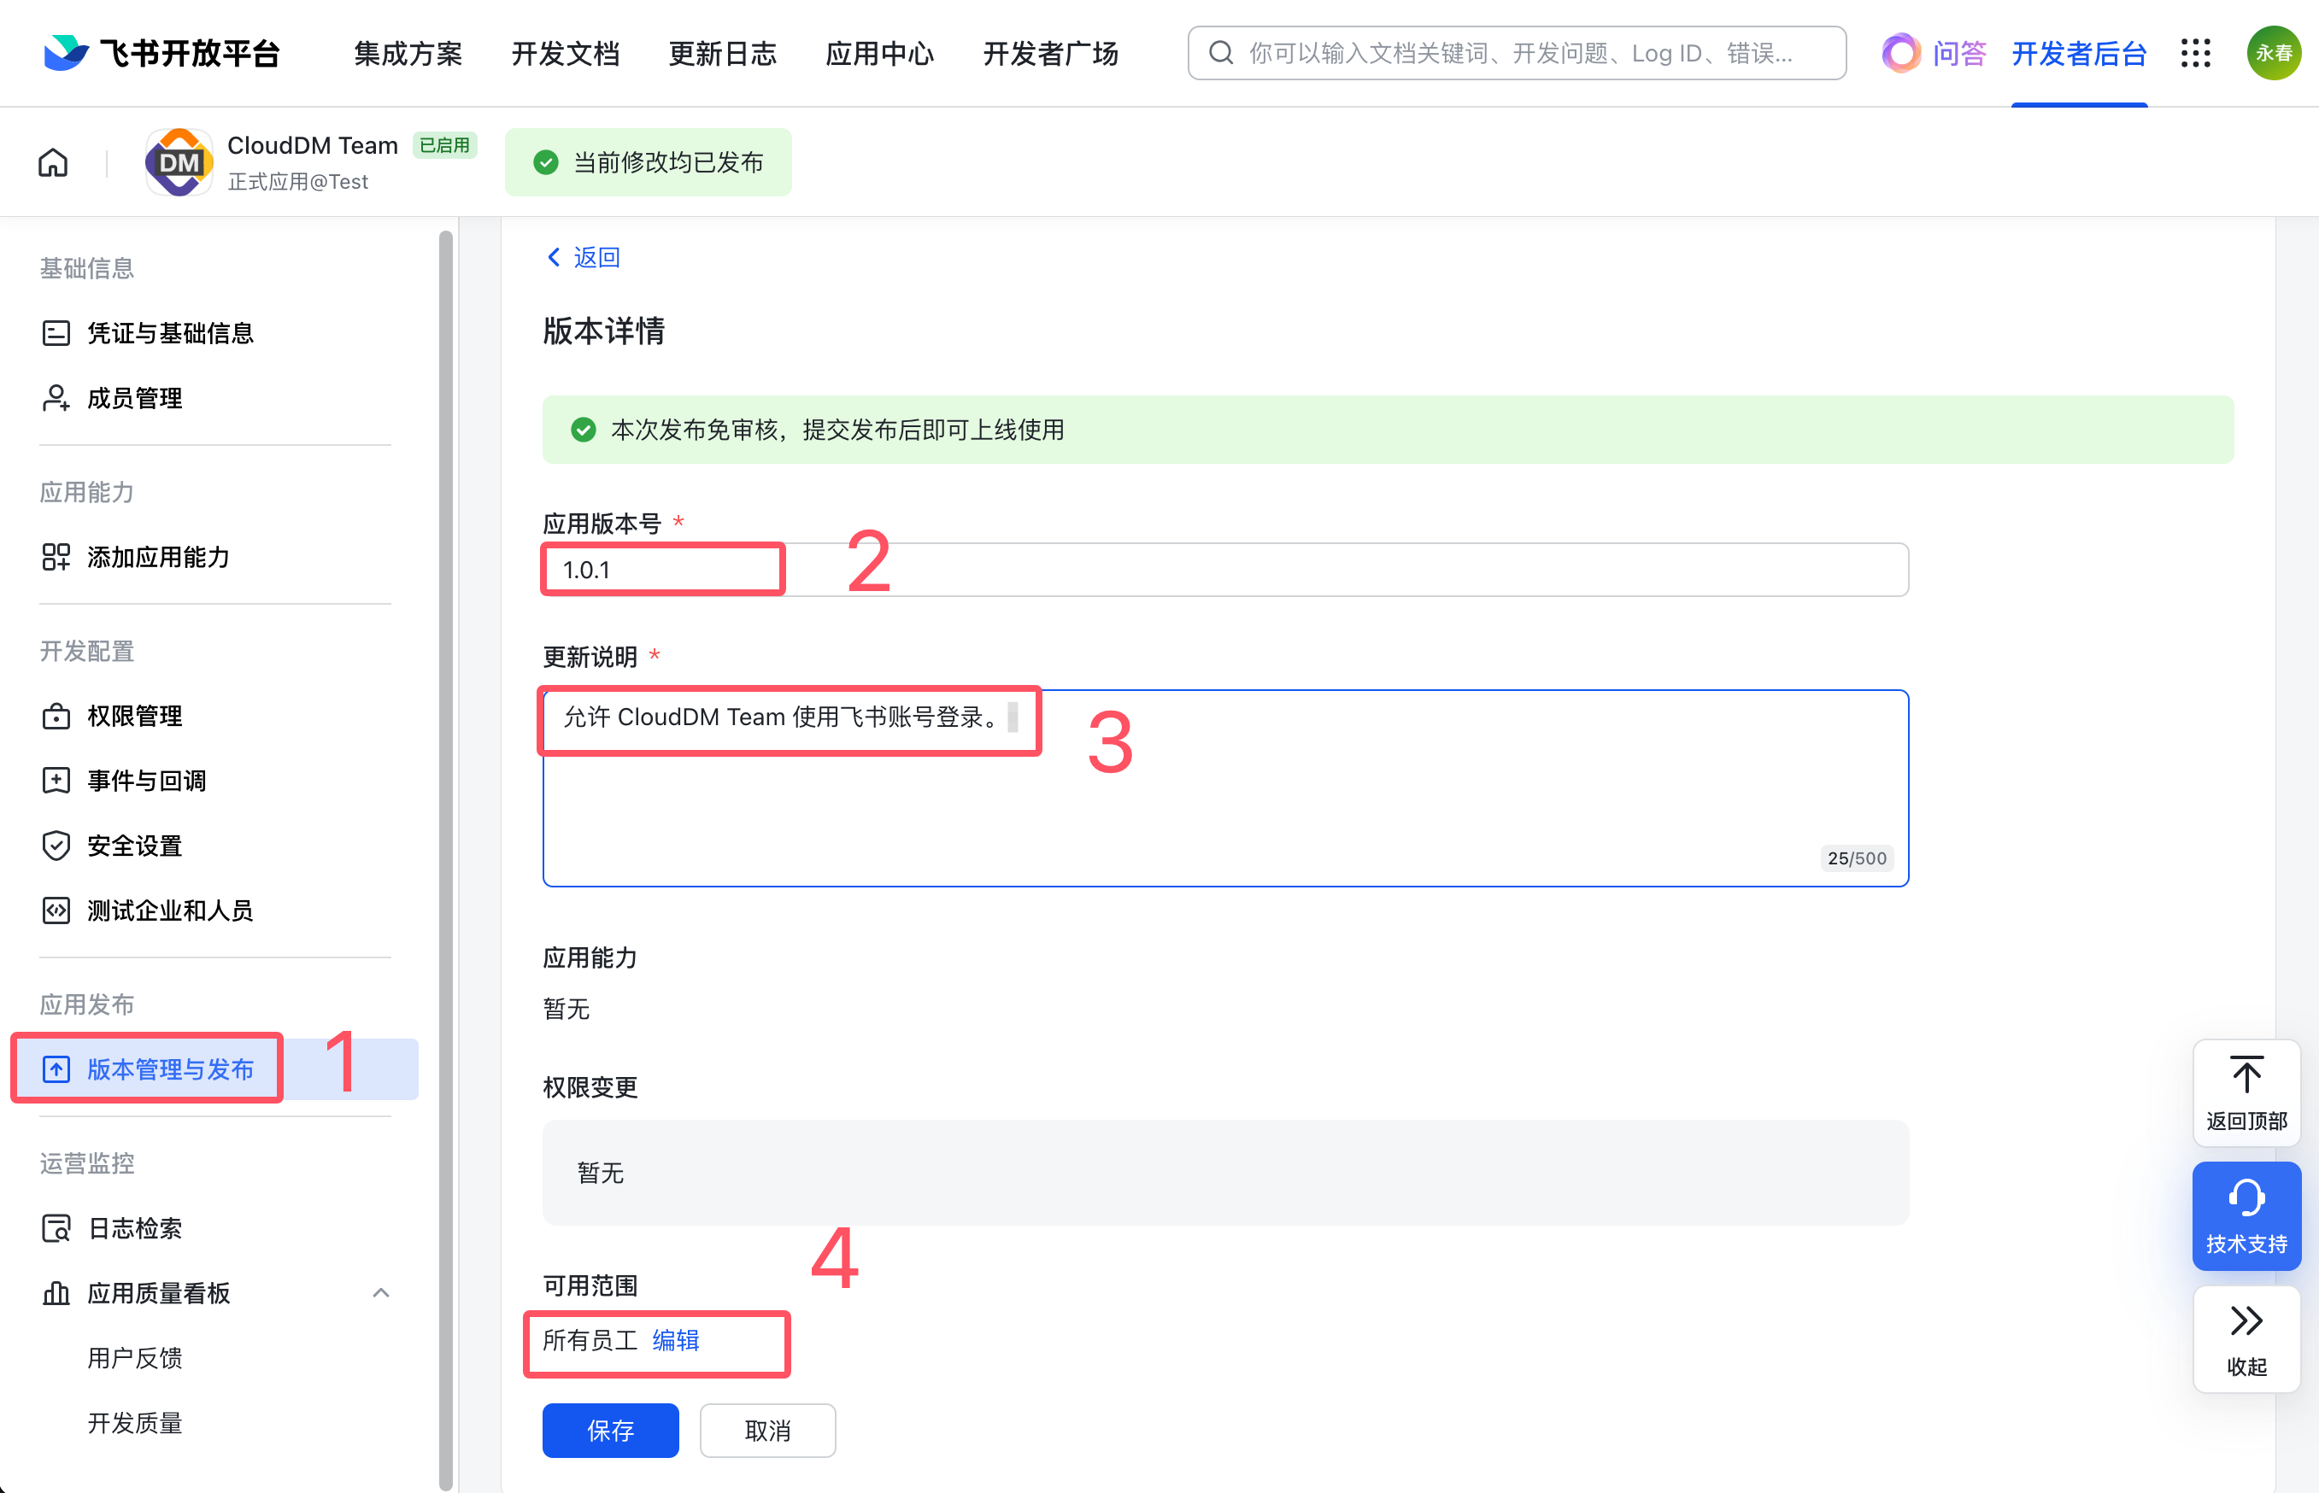Viewport: 2319px width, 1493px height.
Task: Open 开发文档 in the top navigation
Action: coord(566,53)
